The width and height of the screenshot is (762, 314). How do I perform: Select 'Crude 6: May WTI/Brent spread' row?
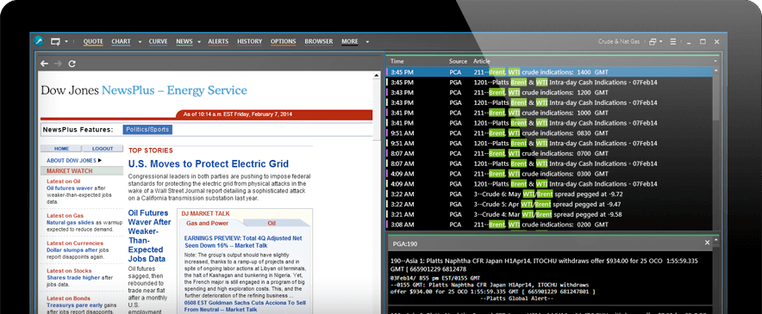click(x=550, y=194)
